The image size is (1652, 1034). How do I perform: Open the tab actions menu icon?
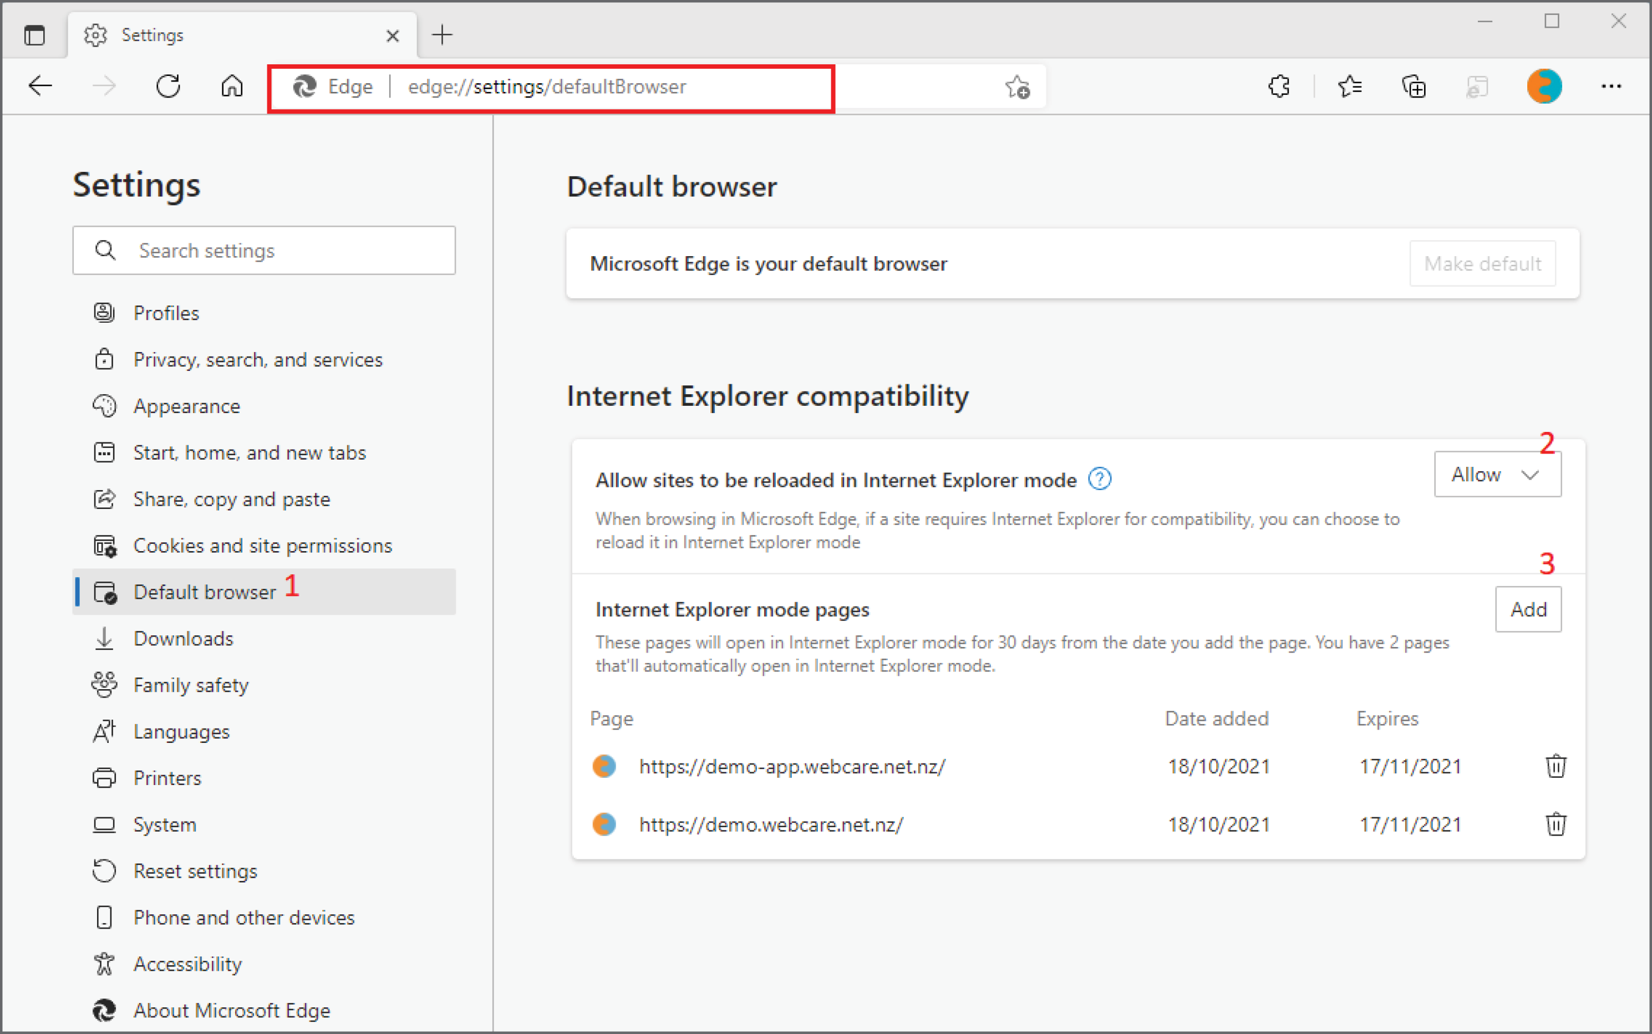point(35,35)
